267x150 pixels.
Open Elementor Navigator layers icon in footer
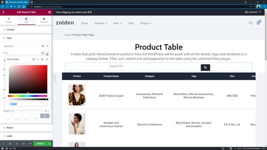(10, 144)
